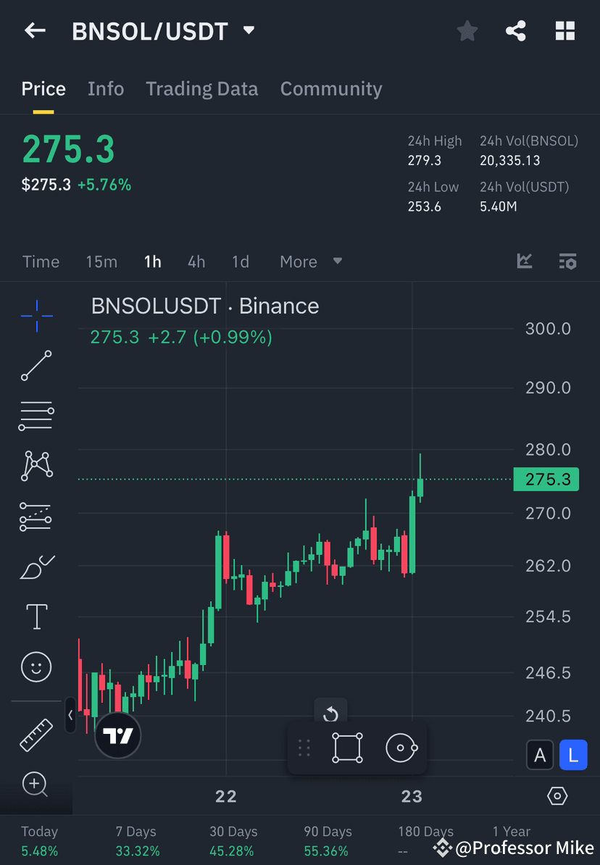The image size is (600, 865).
Task: Select the XABCD pattern tool
Action: (x=36, y=465)
